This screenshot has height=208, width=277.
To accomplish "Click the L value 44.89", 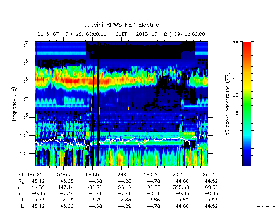I will pos(125,206).
